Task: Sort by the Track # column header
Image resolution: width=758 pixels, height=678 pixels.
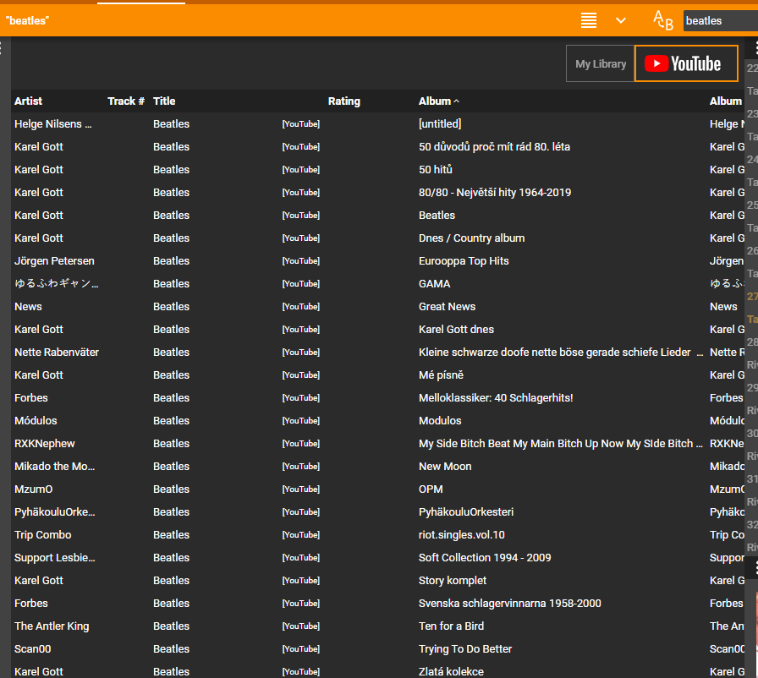Action: [x=126, y=101]
